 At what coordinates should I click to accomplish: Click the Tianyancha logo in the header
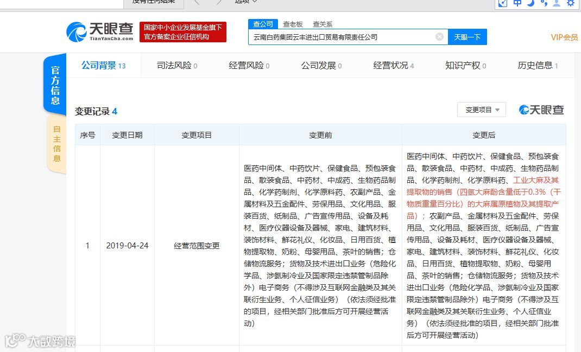tap(100, 32)
